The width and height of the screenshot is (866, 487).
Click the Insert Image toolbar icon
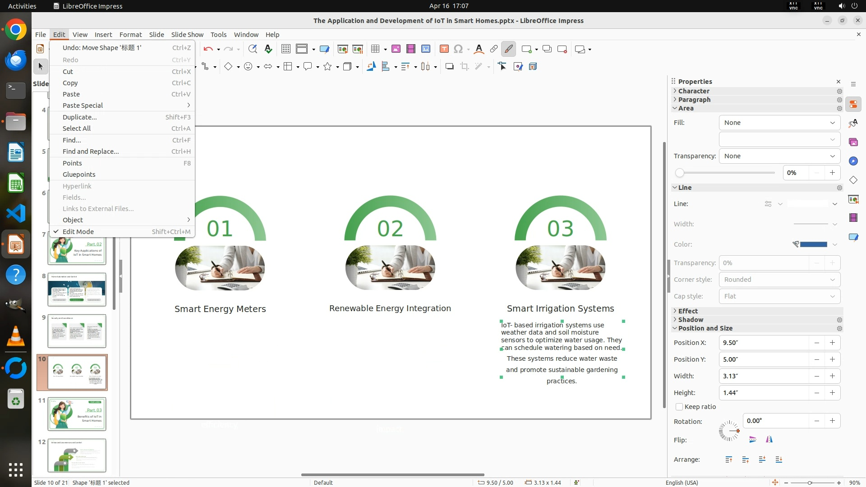click(396, 49)
